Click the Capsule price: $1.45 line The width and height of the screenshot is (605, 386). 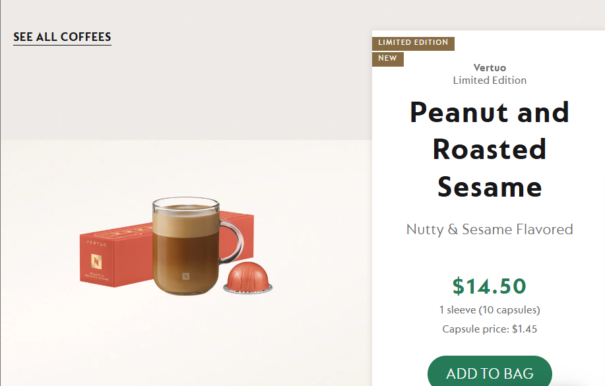coord(490,329)
